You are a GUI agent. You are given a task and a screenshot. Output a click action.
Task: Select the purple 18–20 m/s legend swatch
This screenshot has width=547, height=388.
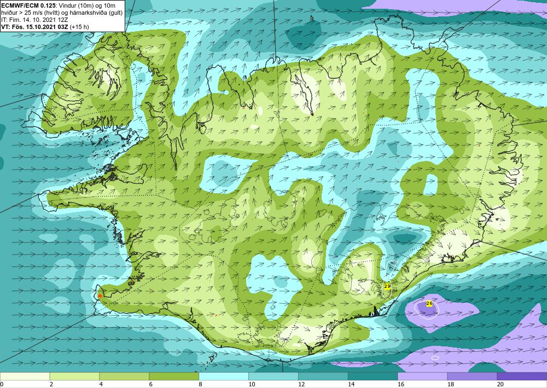[472, 376]
